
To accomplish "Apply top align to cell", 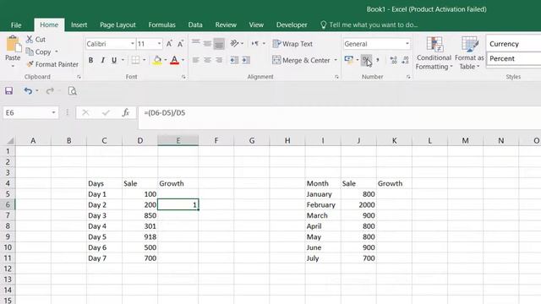I will pos(195,43).
